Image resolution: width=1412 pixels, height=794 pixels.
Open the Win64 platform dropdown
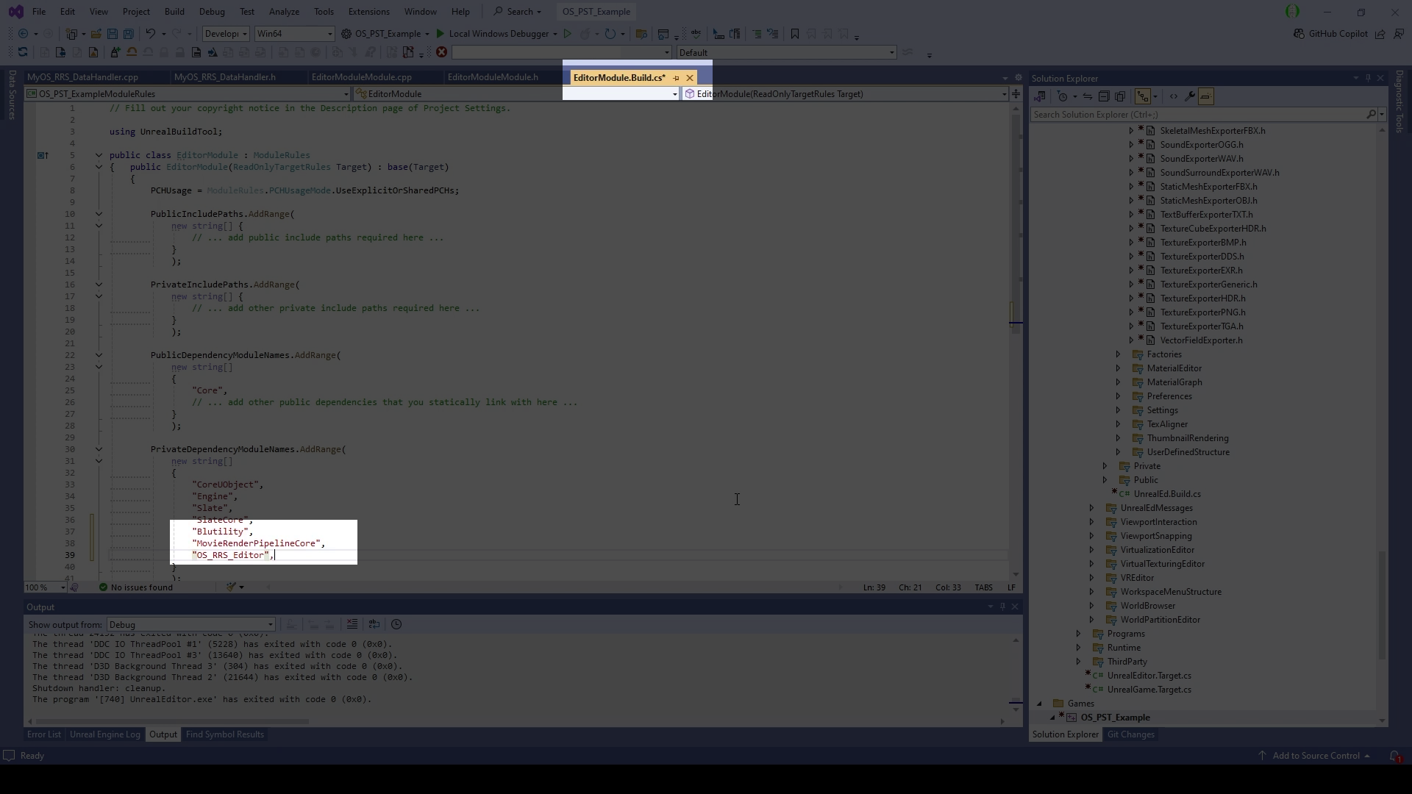coord(294,34)
